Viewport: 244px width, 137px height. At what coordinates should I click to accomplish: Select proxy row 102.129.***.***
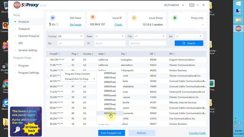coord(126,60)
